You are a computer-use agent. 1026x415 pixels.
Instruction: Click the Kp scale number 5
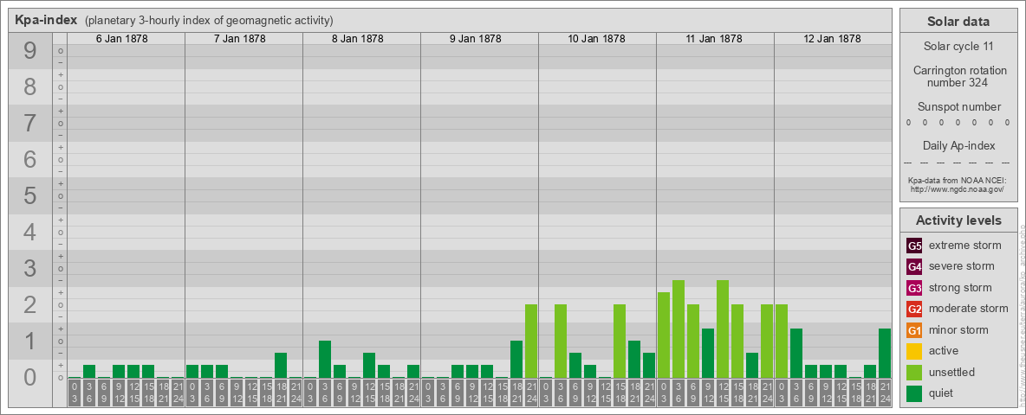[x=30, y=195]
